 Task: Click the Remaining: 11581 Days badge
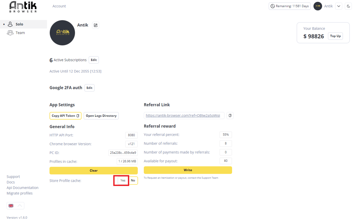[290, 6]
